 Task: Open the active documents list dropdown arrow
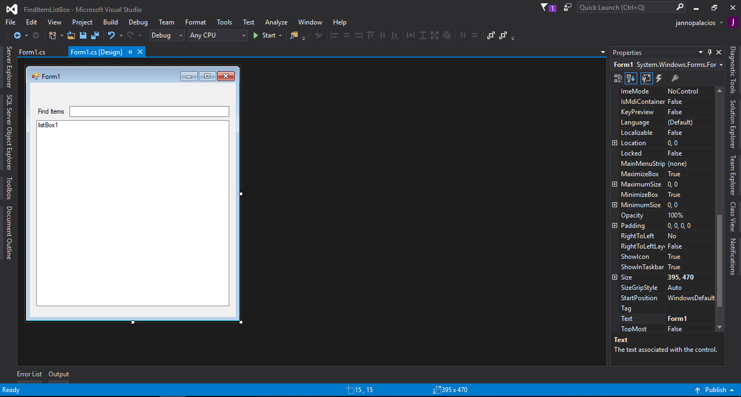point(603,52)
